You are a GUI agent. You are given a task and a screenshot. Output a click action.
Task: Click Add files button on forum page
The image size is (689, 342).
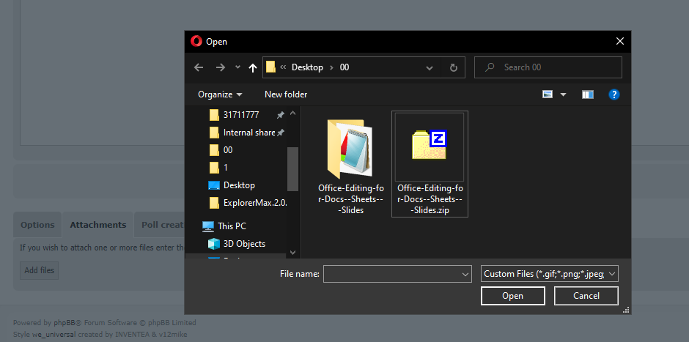[39, 270]
